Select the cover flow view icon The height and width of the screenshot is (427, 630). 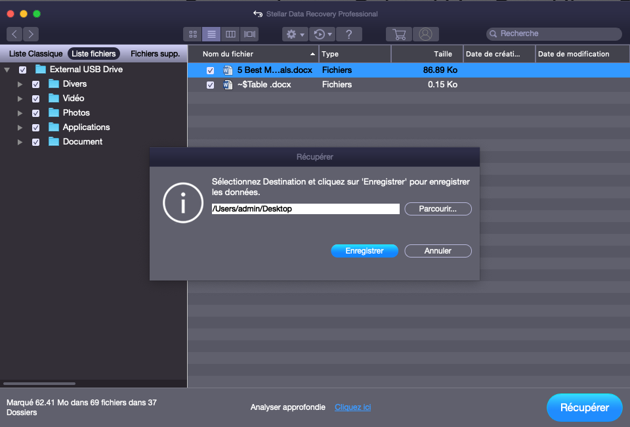(249, 34)
